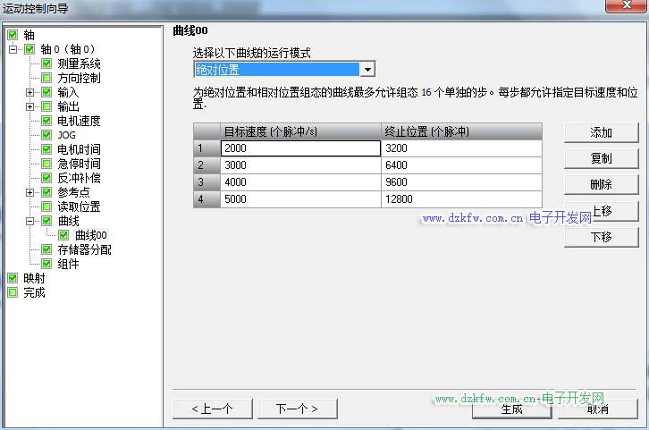649x430 pixels.
Task: Click the green check icon beside 反冲补偿
Action: pyautogui.click(x=46, y=178)
